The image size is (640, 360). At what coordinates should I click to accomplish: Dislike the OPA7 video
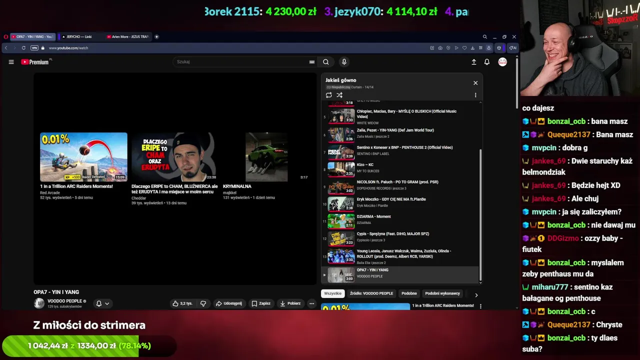click(203, 303)
